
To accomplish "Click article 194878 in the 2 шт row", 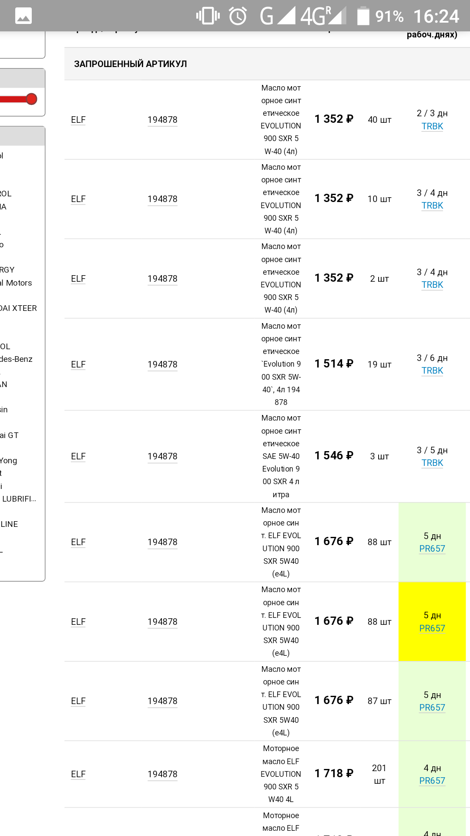I will (x=162, y=279).
